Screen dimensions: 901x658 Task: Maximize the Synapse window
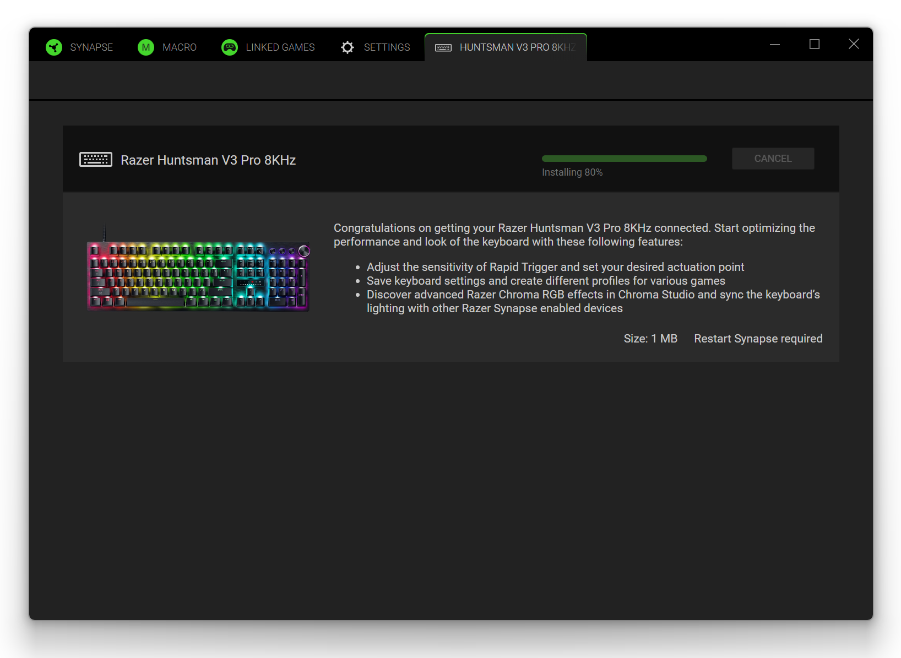pos(815,44)
